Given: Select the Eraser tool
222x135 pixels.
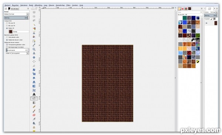Looking at the screenshot, I should coord(34,115).
